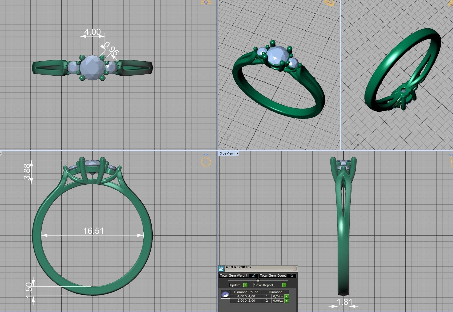Click the Total Gem Weight value field
Screen dimensions: 453x312
253,276
